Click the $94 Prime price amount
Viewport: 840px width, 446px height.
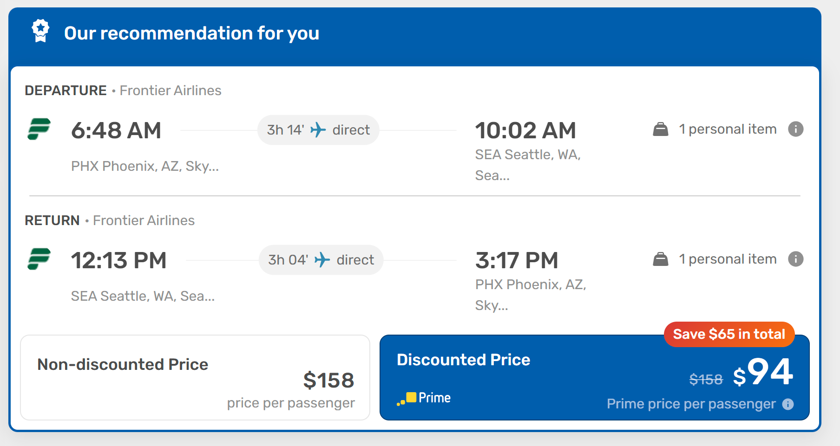[763, 372]
